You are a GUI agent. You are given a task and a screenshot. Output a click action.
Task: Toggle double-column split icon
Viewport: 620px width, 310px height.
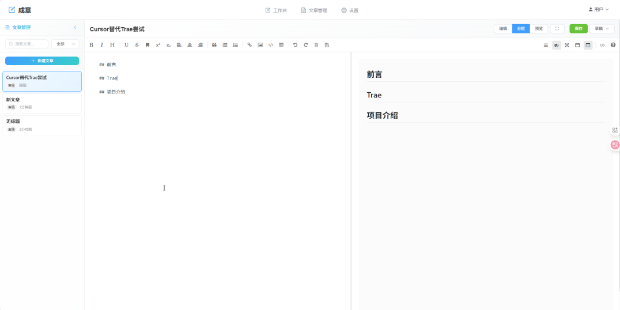point(588,46)
